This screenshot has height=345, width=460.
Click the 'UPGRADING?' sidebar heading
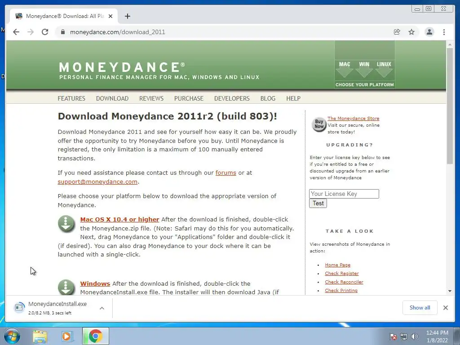coord(349,145)
